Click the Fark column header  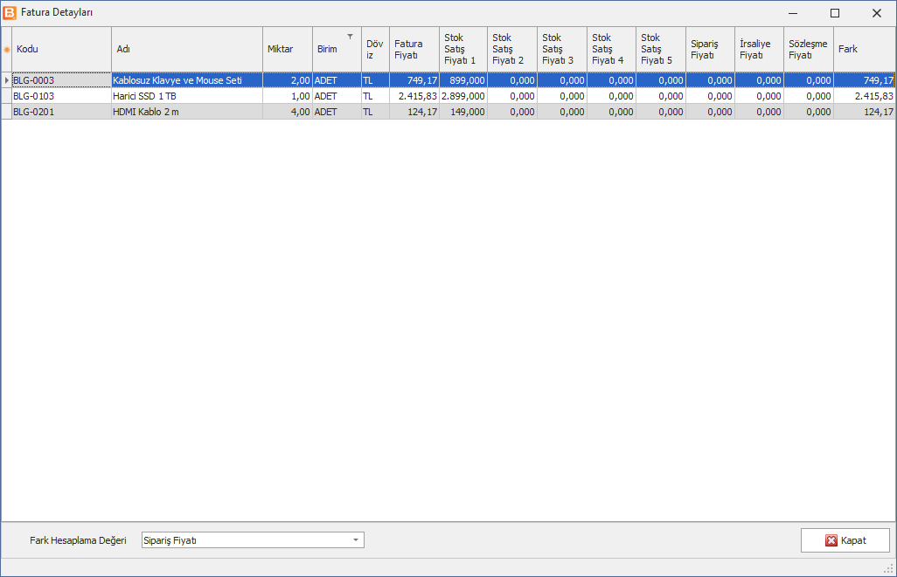[865, 49]
